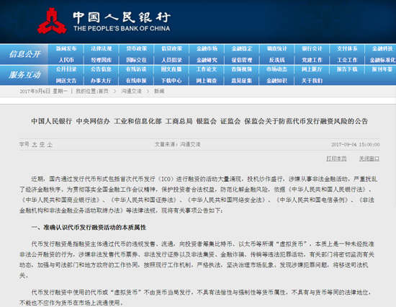The image size is (396, 307).
Task: Open the 新闻发布 menu item
Action: (x=66, y=48)
